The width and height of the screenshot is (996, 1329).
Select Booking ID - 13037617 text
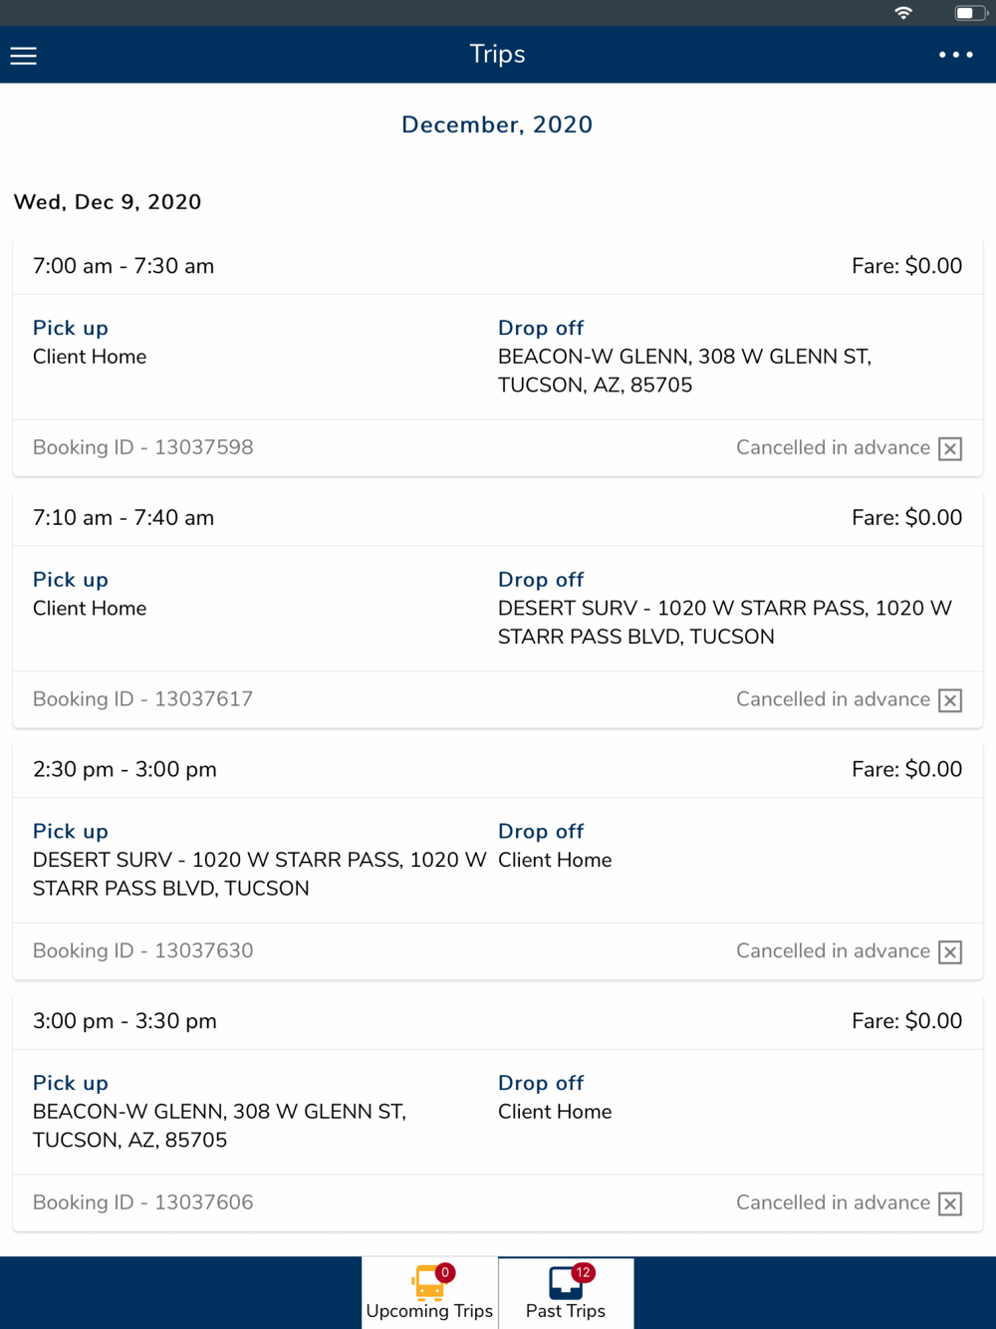(143, 699)
